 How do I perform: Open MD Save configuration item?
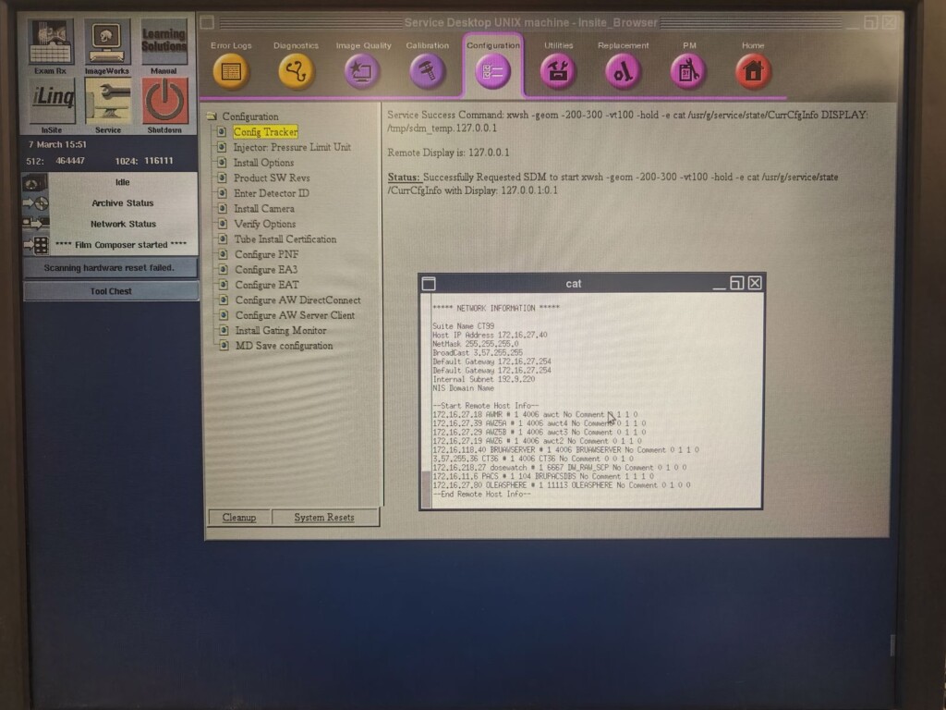pos(284,346)
